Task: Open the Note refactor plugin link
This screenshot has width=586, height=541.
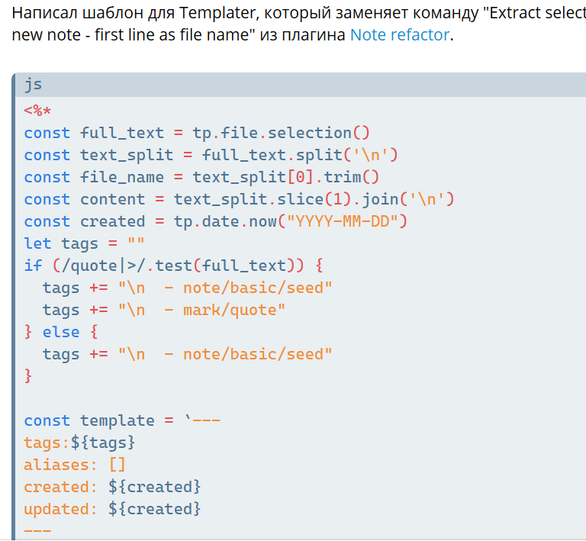Action: [400, 35]
